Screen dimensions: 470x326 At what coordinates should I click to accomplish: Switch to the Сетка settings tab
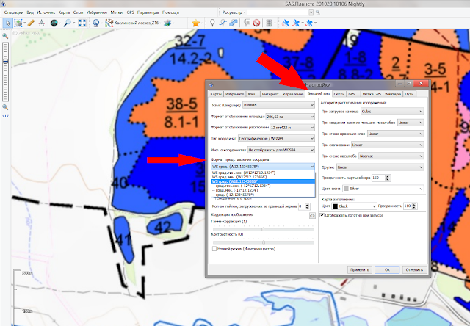tap(339, 94)
